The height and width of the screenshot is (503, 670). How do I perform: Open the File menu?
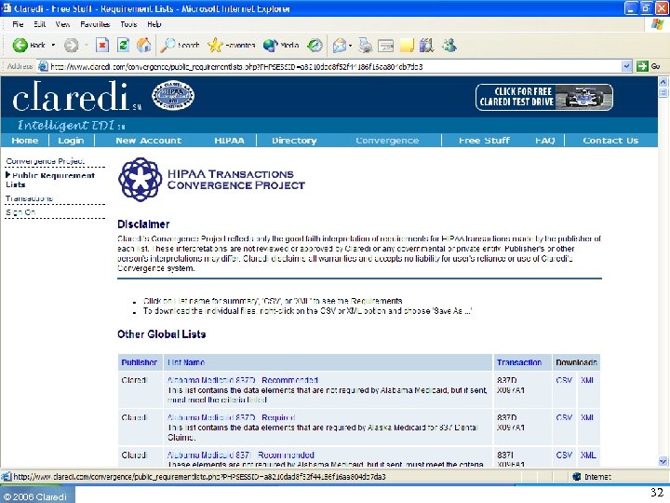[18, 24]
